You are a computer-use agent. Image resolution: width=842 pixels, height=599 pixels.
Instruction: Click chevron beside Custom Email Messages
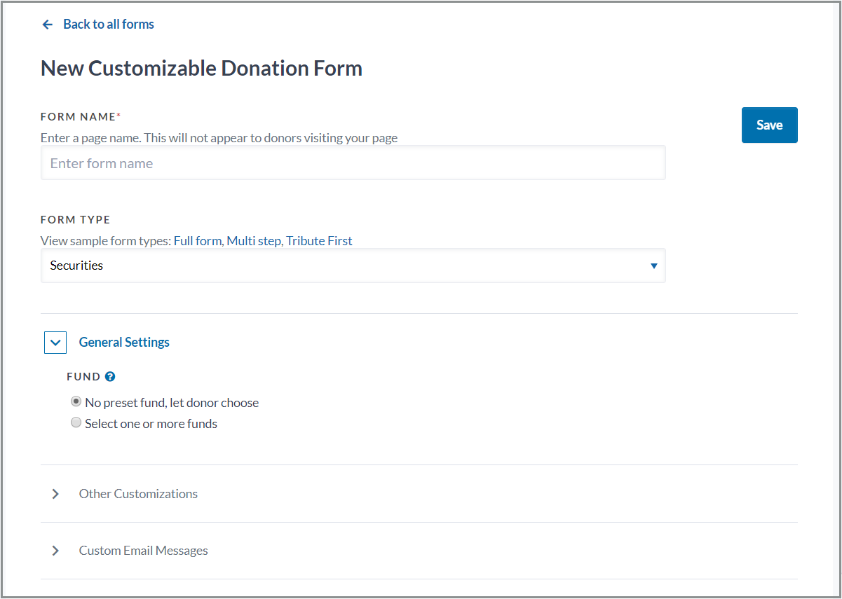pyautogui.click(x=55, y=551)
